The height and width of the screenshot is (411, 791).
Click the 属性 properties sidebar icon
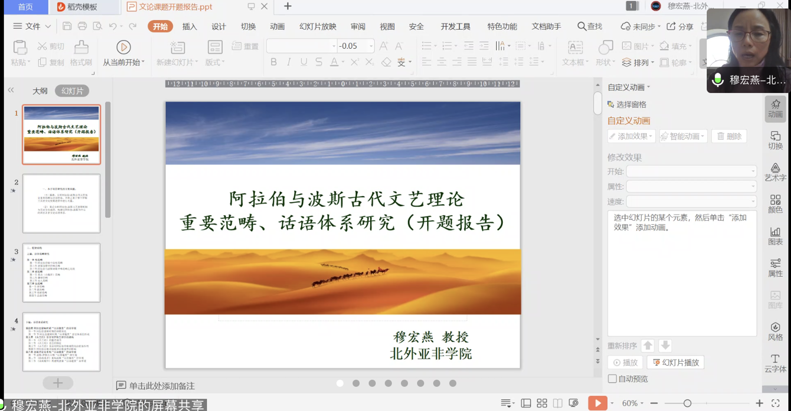tap(775, 268)
